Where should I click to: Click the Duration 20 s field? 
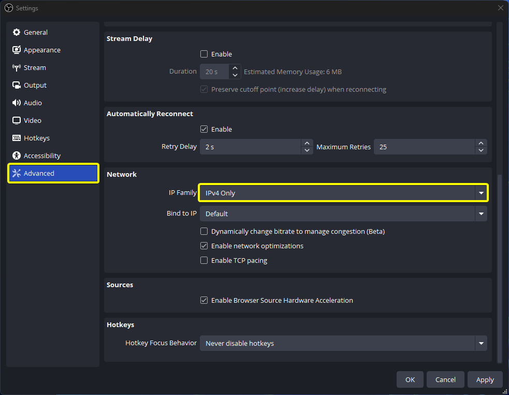214,72
